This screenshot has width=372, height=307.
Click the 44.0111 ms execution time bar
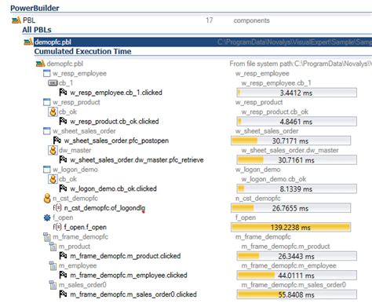[297, 276]
